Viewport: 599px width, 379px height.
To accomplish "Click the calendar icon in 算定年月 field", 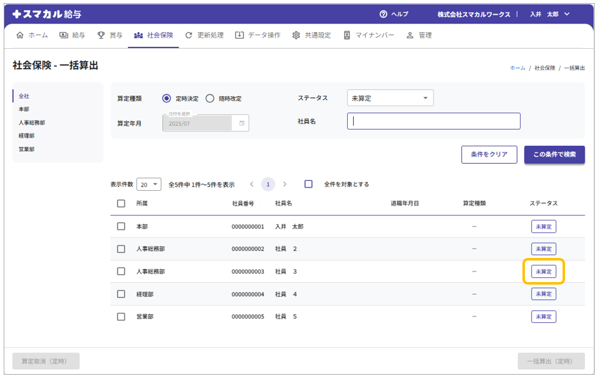I will click(241, 123).
